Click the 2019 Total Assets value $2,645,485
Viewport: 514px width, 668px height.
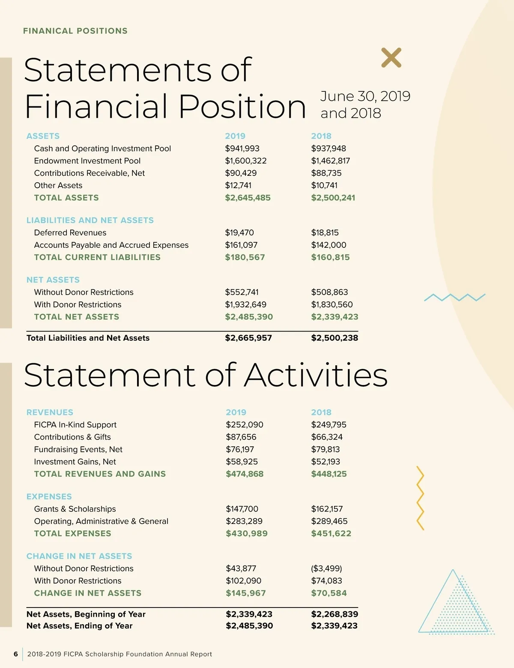pos(248,198)
